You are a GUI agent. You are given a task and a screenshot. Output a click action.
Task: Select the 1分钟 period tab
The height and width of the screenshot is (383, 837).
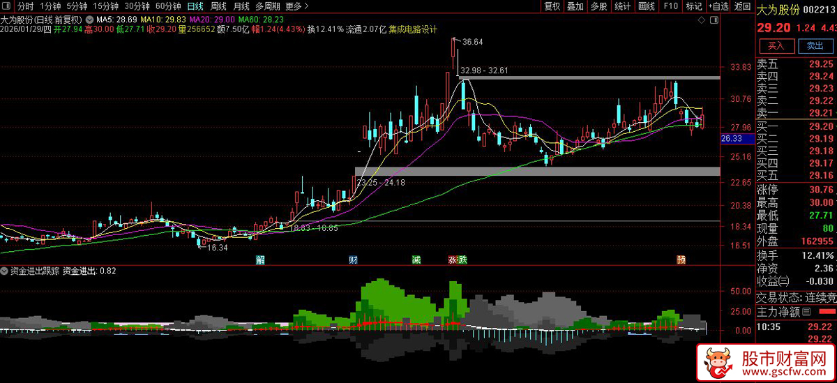point(50,6)
